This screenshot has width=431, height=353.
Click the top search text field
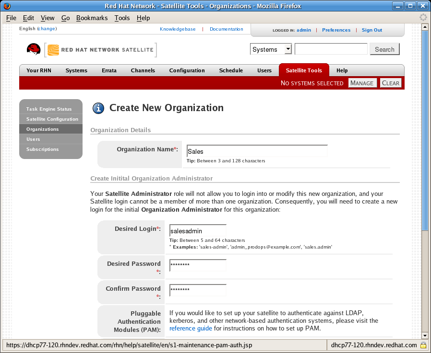pyautogui.click(x=331, y=49)
